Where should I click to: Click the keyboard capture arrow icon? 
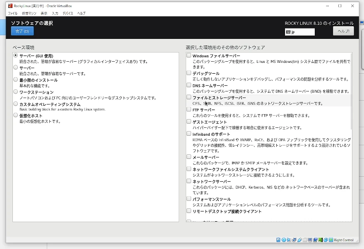pyautogui.click(x=331, y=240)
